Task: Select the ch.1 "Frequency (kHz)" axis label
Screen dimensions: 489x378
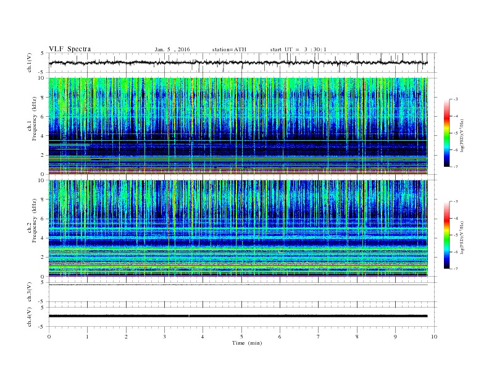Action: [x=35, y=119]
